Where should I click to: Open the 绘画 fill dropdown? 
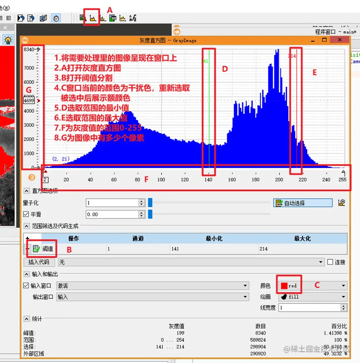[x=313, y=297]
